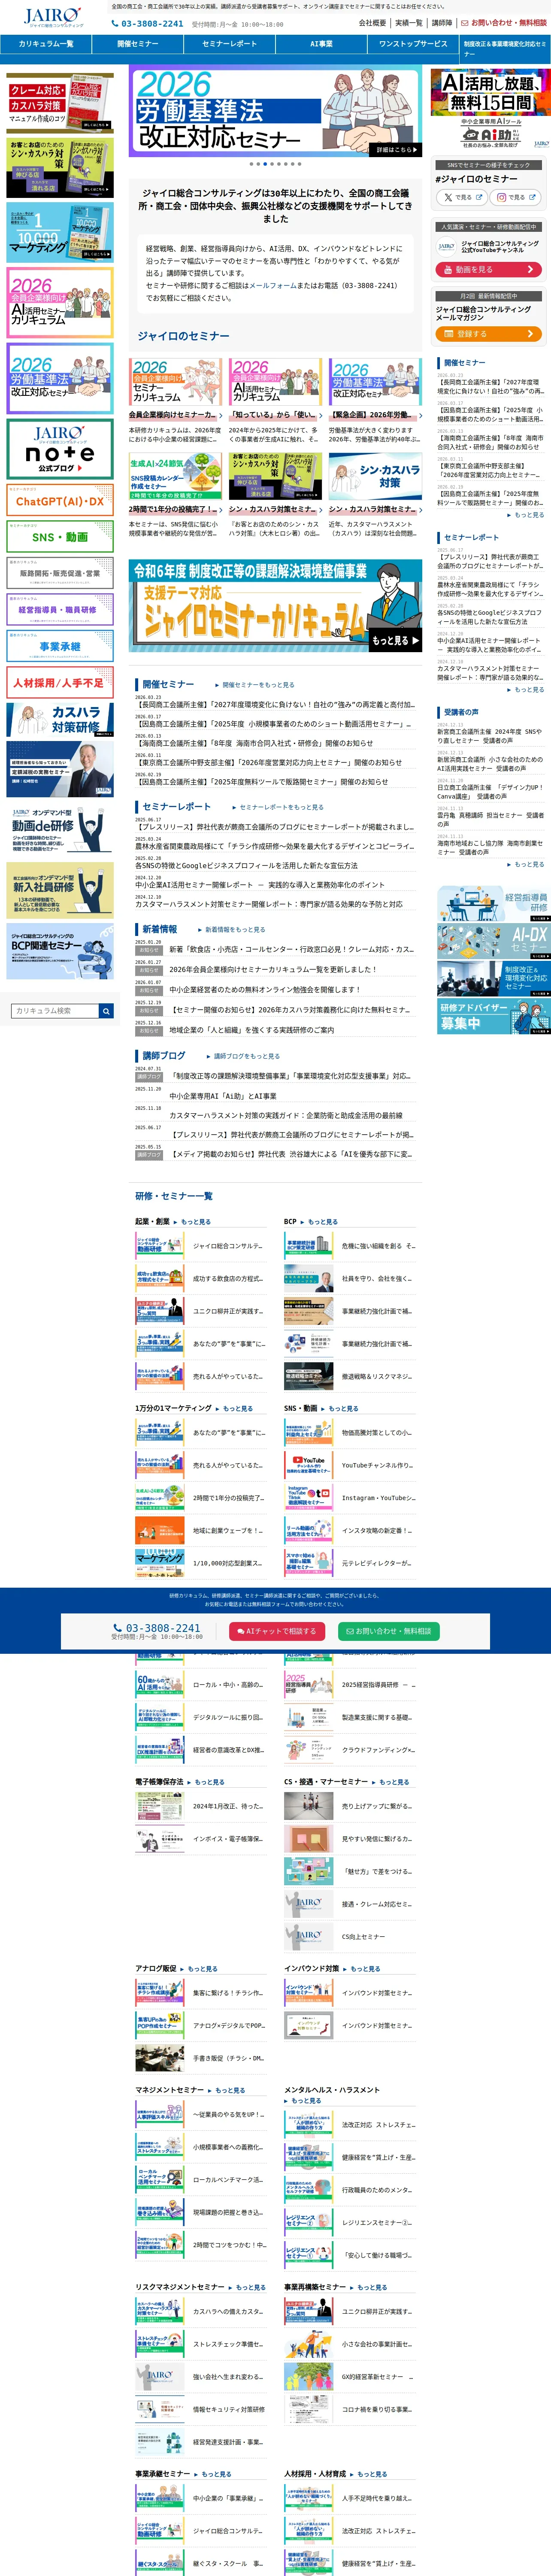Open the 開催セミナー navigation item

coord(138,44)
